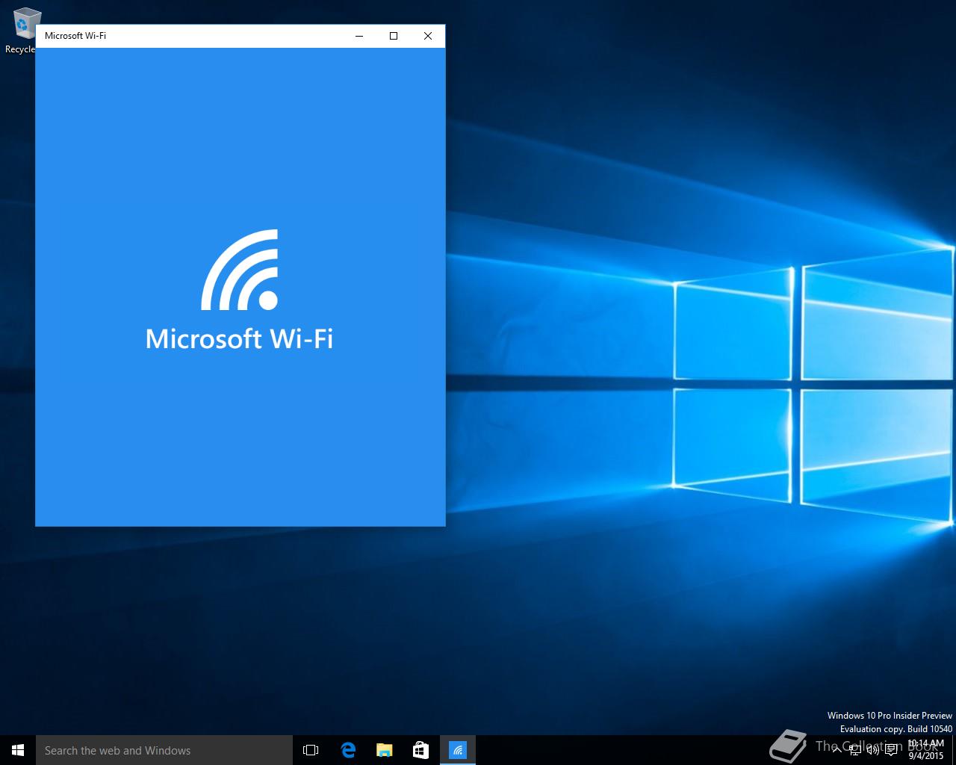Minimize the Microsoft Wi-Fi window
The image size is (956, 765).
pyautogui.click(x=359, y=36)
